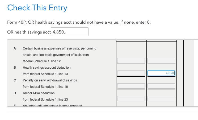Click row letter D in the form
Viewport: 198px width, 120px height.
(x=15, y=93)
